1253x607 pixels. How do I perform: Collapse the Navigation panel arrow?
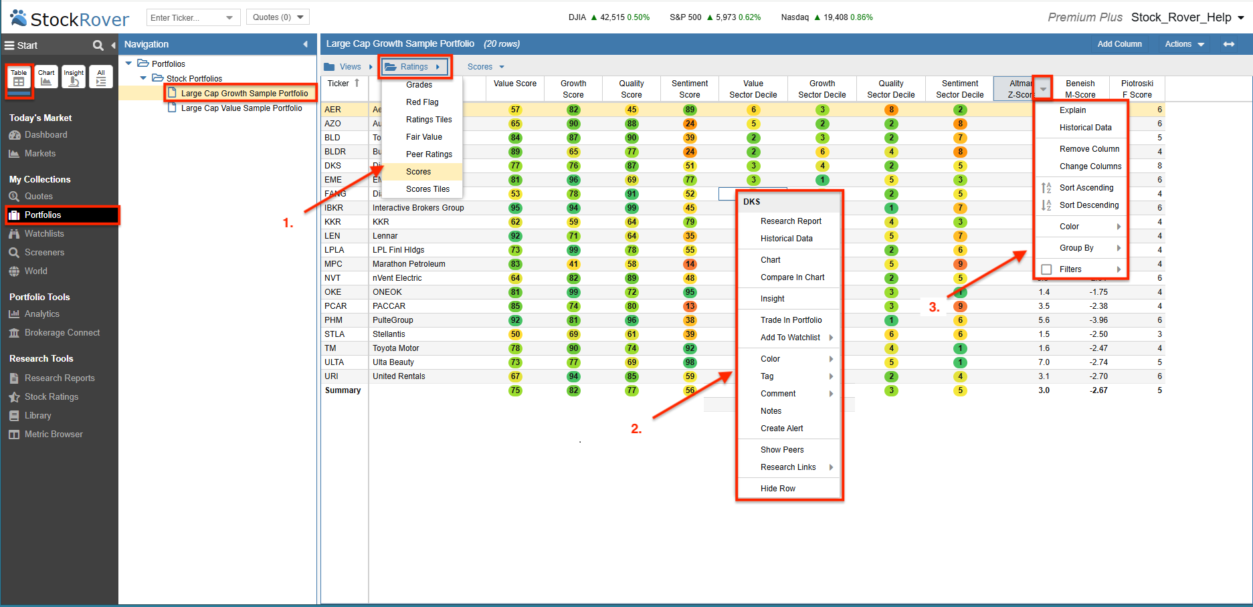tap(306, 44)
